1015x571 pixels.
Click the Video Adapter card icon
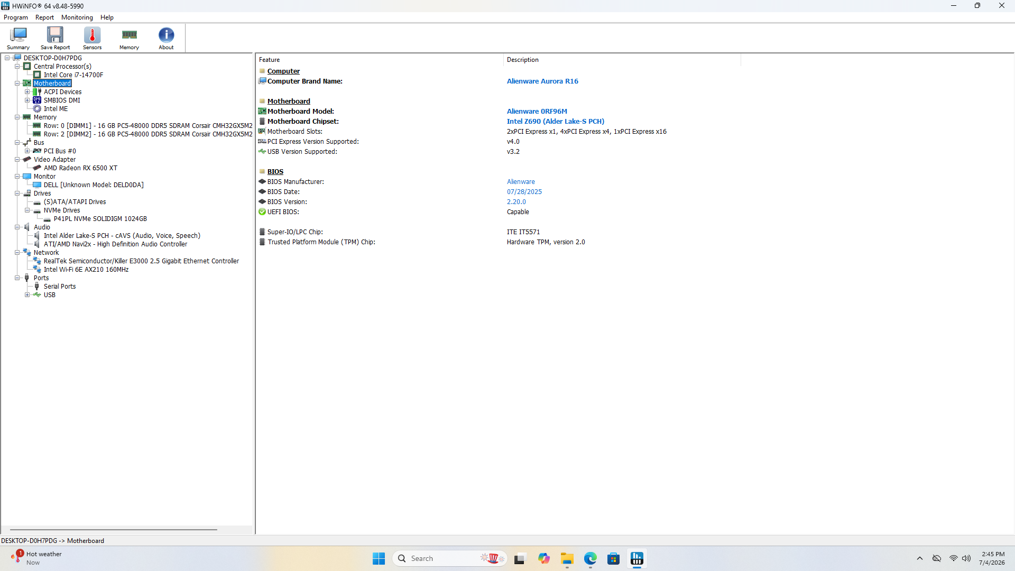27,159
